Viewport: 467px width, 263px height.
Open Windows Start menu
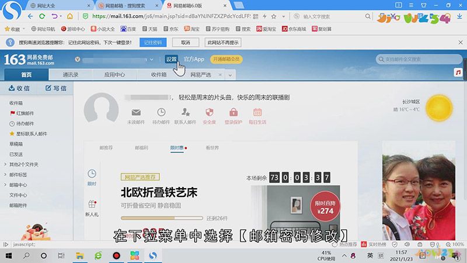[9, 256]
